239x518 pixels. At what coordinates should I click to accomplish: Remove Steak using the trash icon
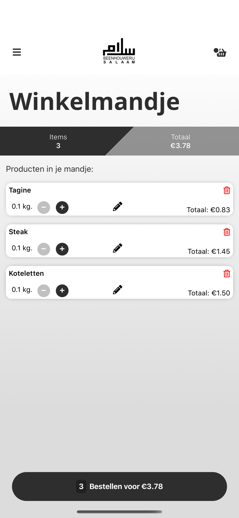227,232
